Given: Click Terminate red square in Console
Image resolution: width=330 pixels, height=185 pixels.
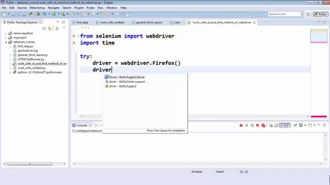Looking at the screenshot, I should [241, 125].
